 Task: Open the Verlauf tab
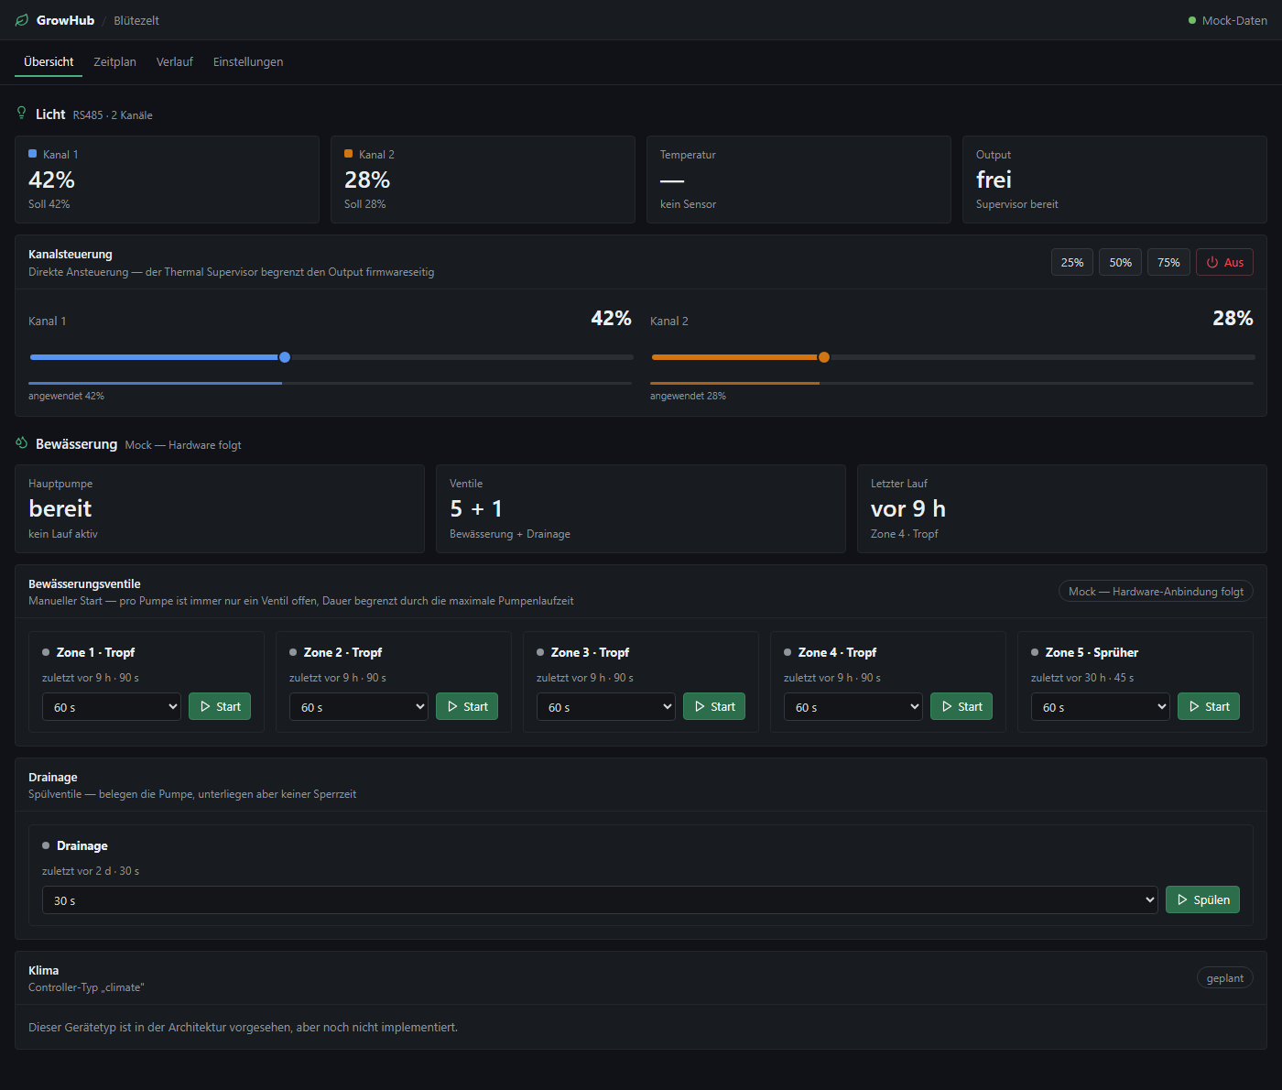tap(175, 62)
